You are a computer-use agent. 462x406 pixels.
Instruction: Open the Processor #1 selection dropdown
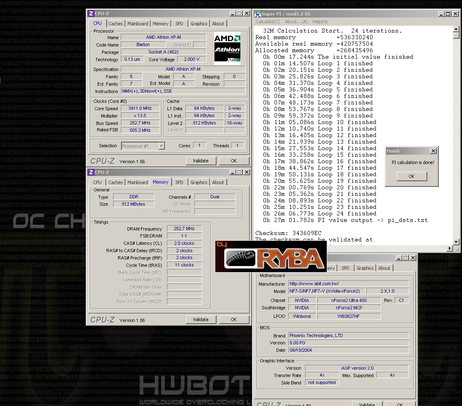tap(161, 146)
